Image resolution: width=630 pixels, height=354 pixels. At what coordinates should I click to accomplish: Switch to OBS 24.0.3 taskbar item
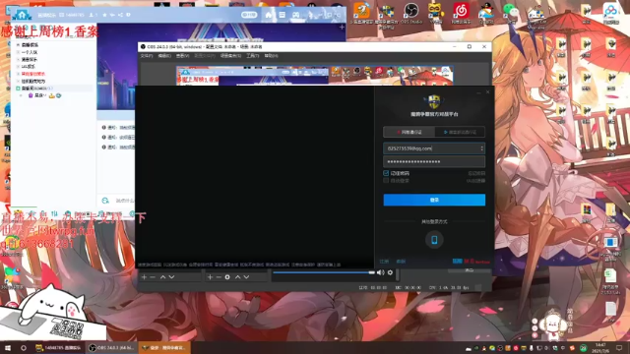click(112, 347)
